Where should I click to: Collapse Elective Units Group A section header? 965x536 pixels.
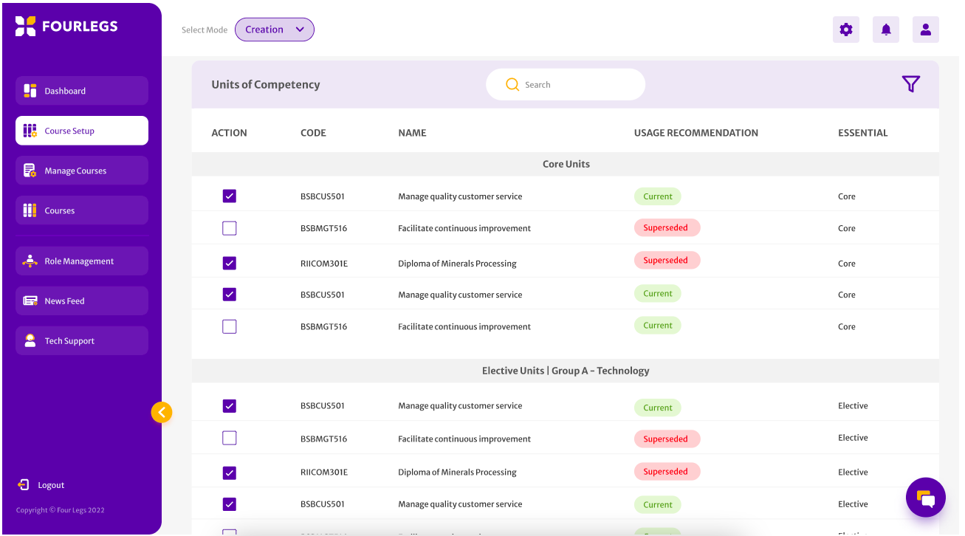point(565,371)
